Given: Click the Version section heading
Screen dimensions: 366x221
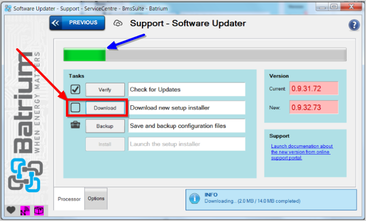Looking at the screenshot, I should pyautogui.click(x=279, y=76).
